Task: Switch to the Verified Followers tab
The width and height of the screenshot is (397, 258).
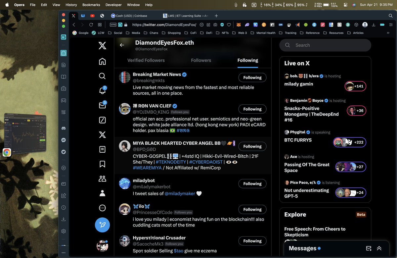Action: [146, 60]
